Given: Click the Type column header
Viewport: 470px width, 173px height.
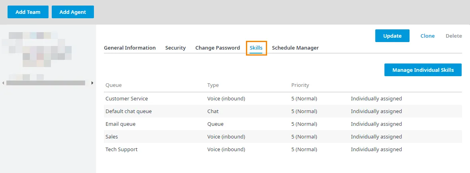Looking at the screenshot, I should tap(213, 85).
